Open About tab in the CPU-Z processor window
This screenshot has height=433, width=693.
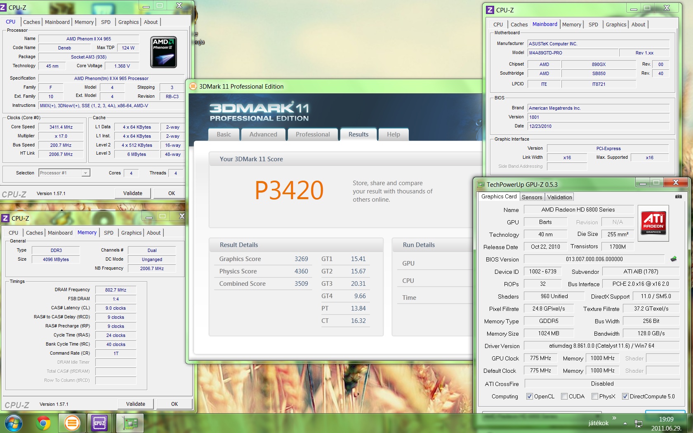151,22
